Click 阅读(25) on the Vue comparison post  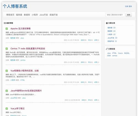[84, 82]
